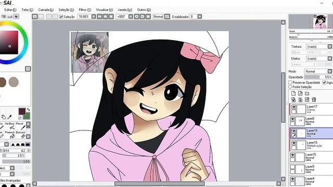This screenshot has height=187, width=333.
Task: Rotate canvas view clockwise
Action: [x=142, y=17]
